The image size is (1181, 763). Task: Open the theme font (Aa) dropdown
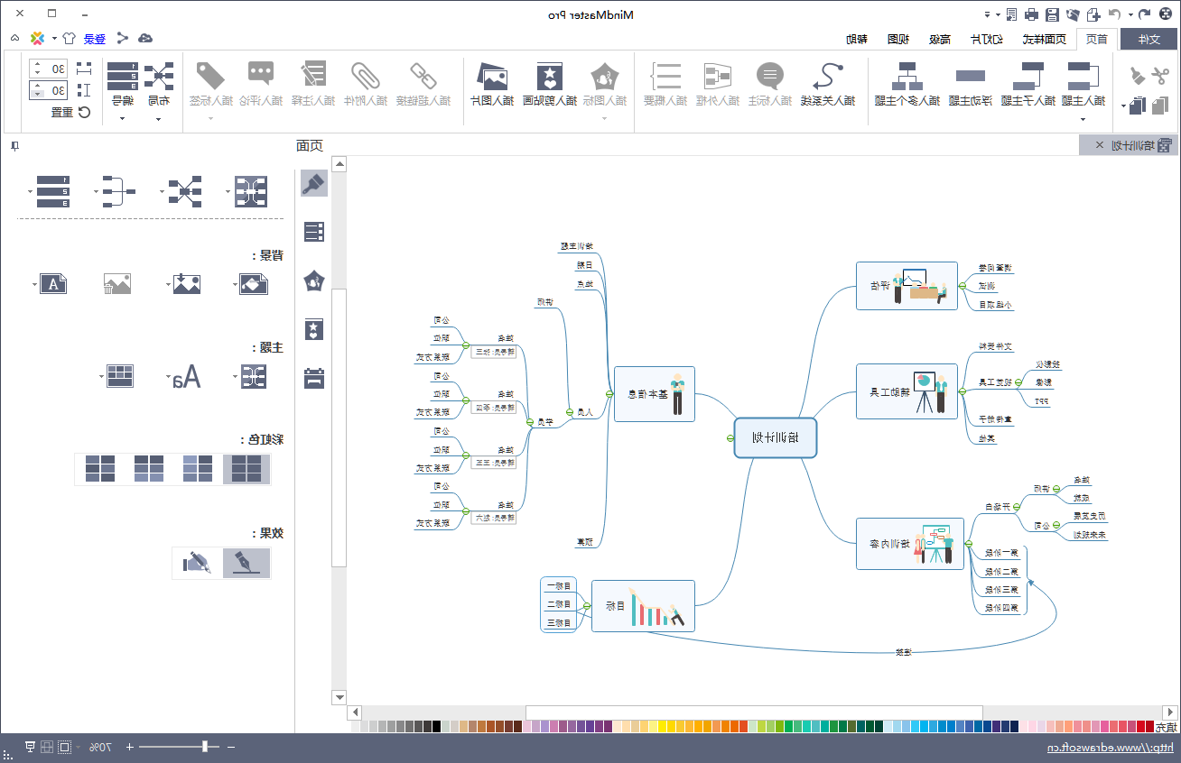tap(168, 378)
